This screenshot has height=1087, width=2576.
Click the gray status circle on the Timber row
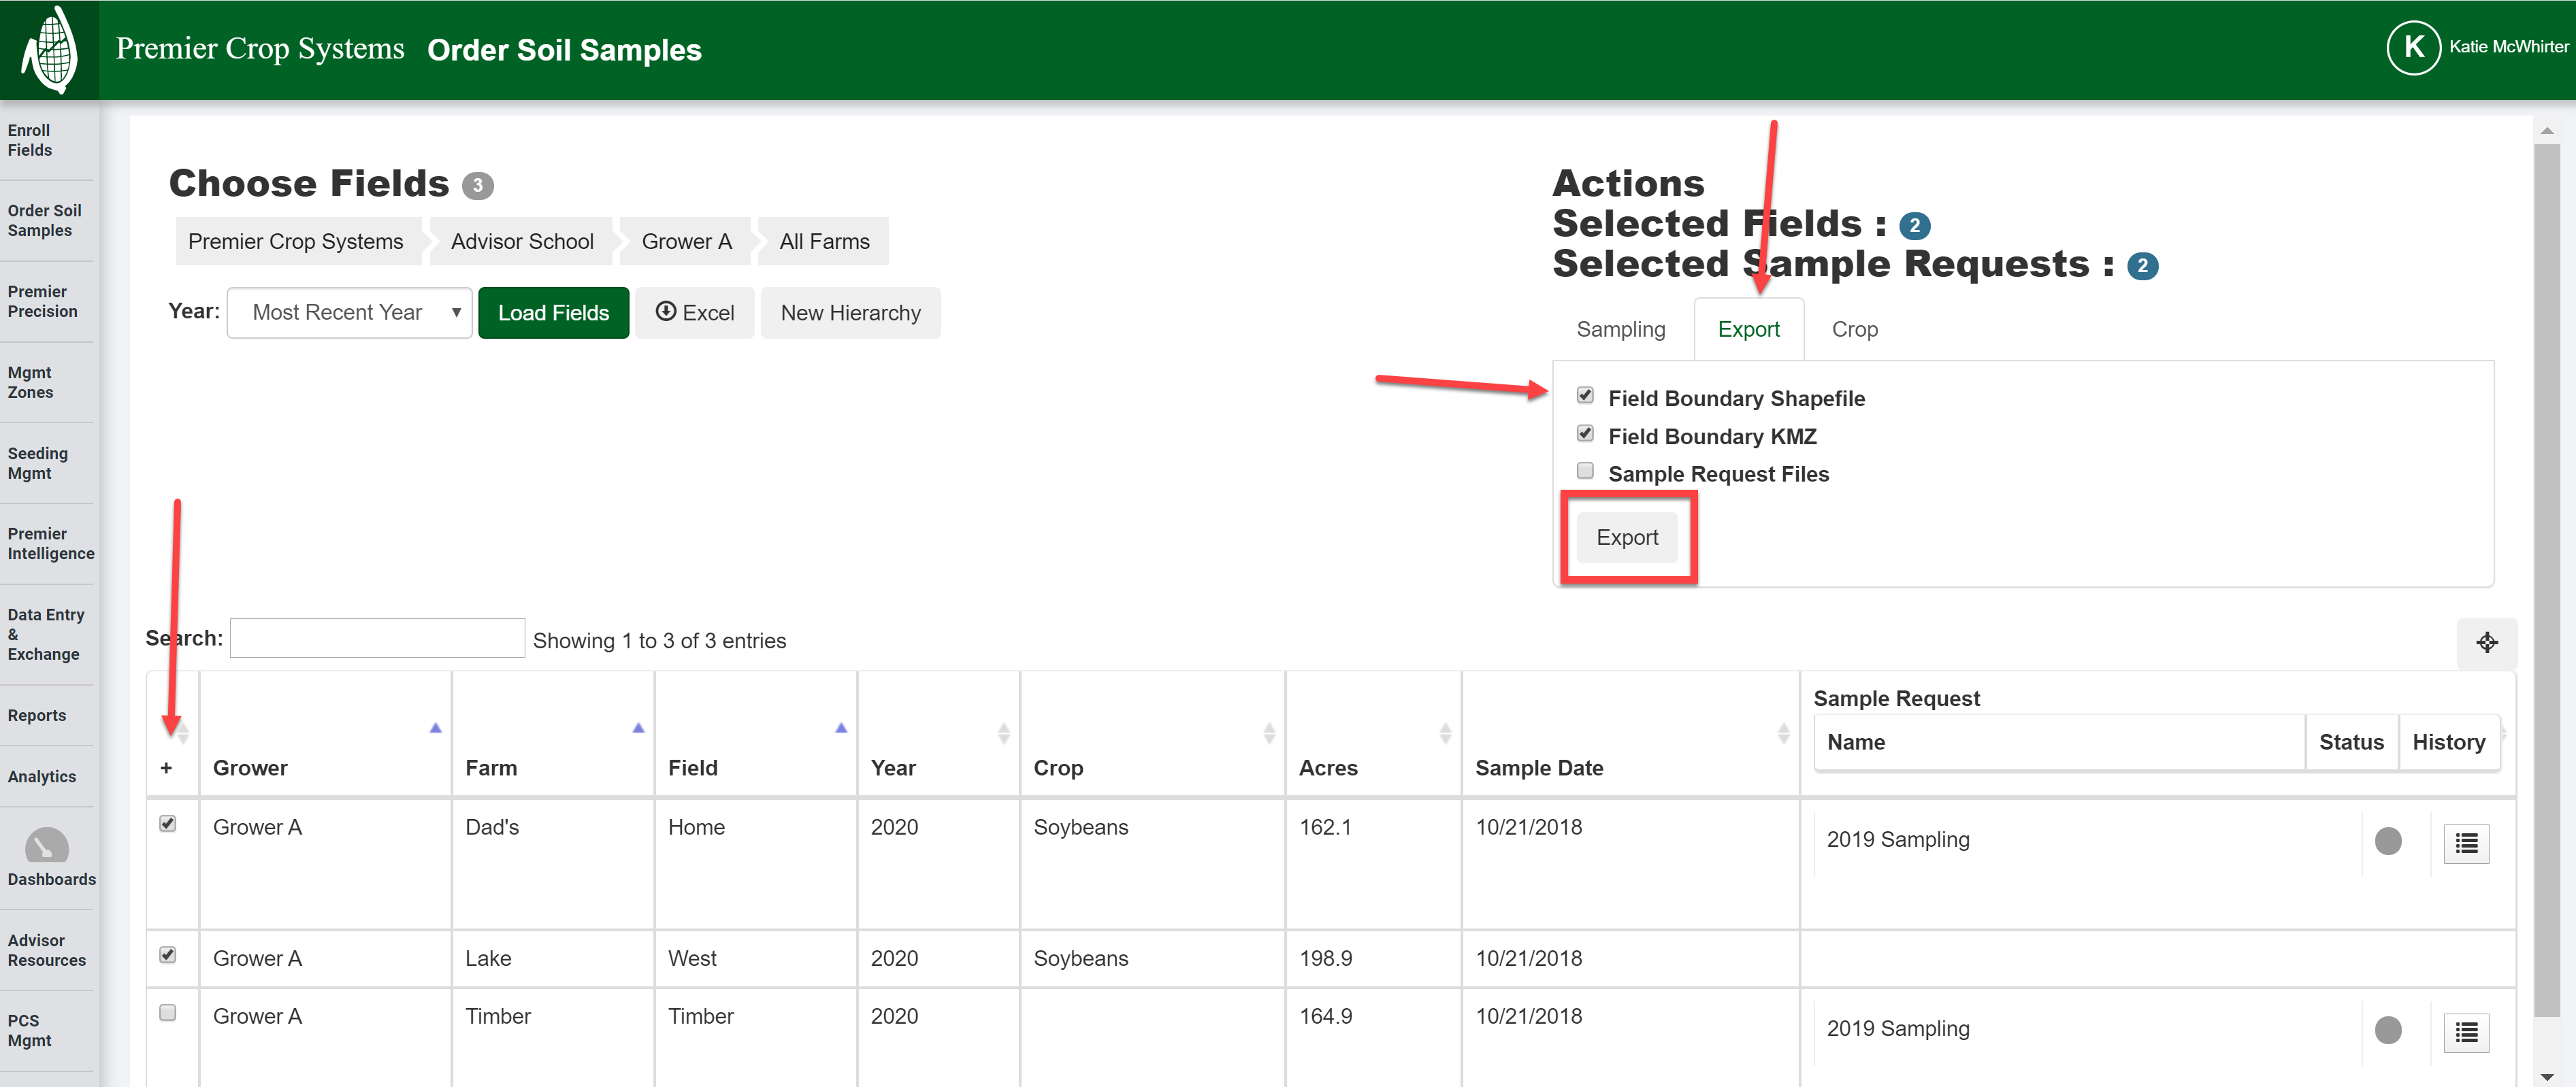coord(2389,1030)
